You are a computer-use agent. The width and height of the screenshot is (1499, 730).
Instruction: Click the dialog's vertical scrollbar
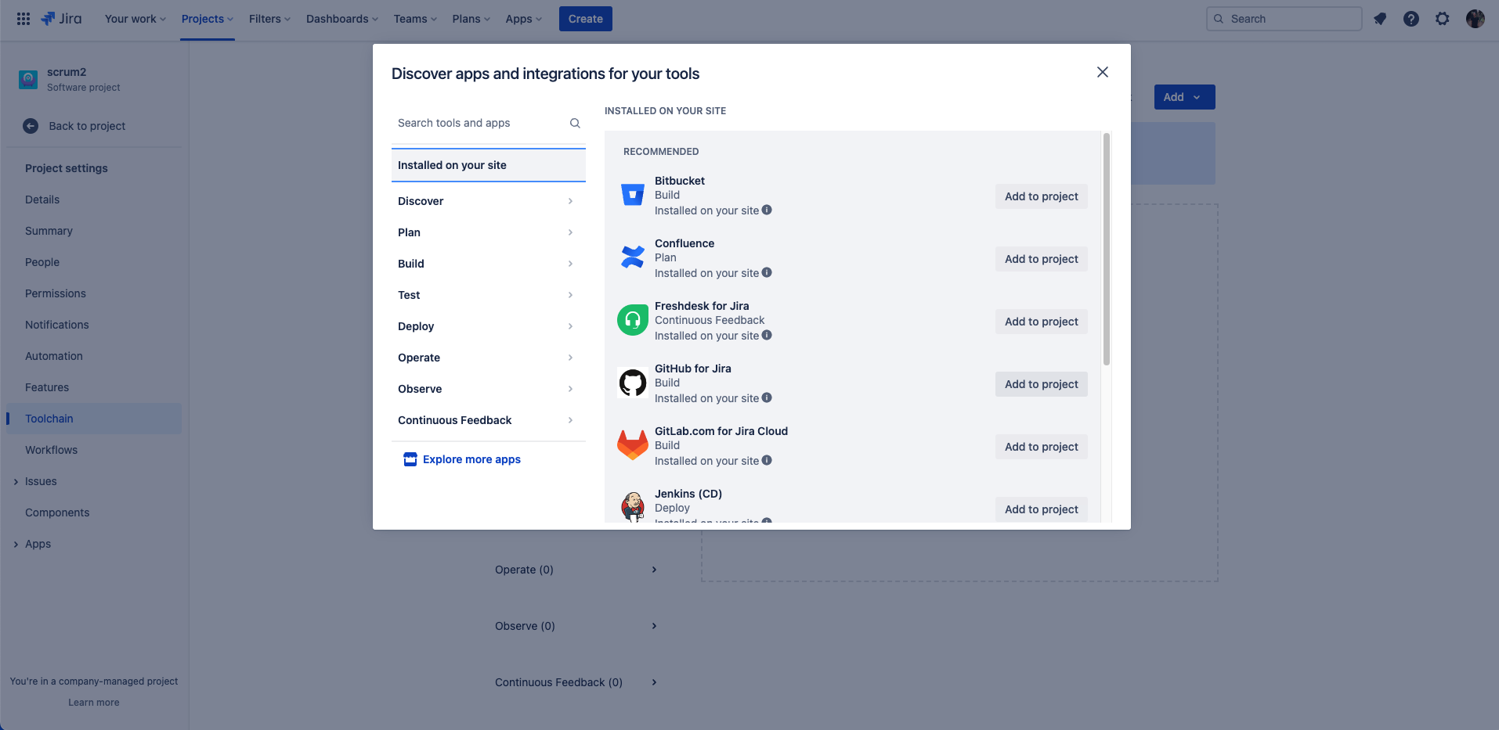tap(1107, 249)
